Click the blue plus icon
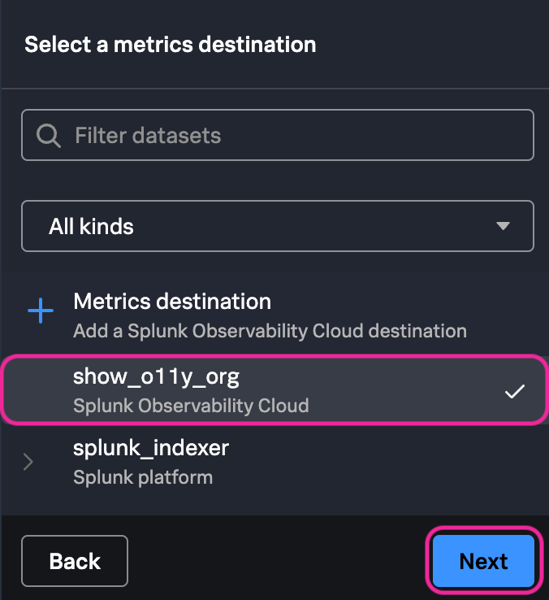The height and width of the screenshot is (600, 549). (41, 313)
